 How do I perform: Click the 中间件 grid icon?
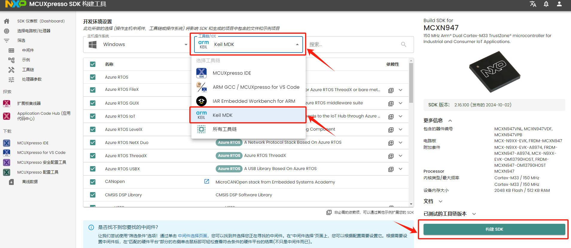[x=11, y=50]
